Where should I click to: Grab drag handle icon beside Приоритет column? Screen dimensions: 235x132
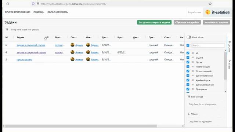[192, 89]
